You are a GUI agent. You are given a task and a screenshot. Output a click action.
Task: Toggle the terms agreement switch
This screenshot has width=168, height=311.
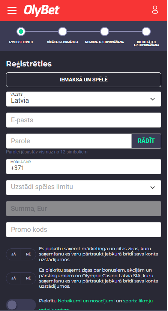click(21, 305)
